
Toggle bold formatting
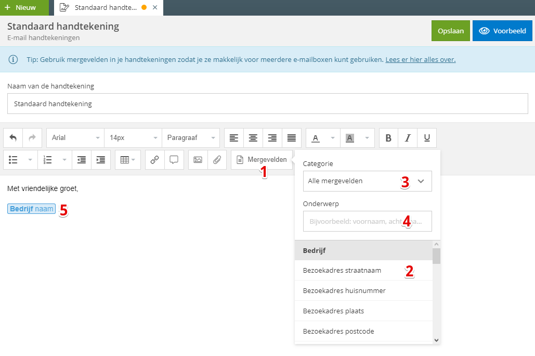tap(388, 138)
